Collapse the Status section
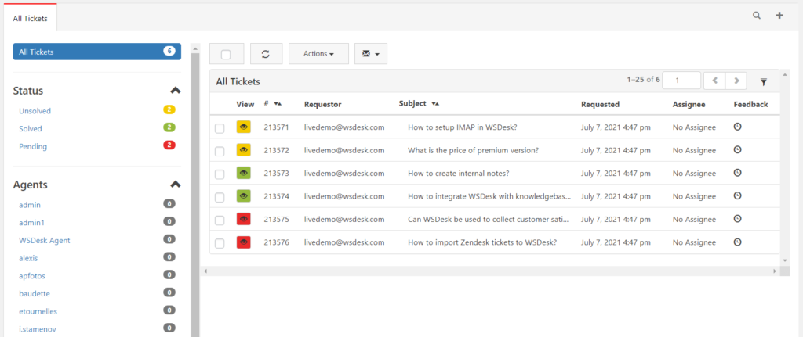 pyautogui.click(x=176, y=91)
